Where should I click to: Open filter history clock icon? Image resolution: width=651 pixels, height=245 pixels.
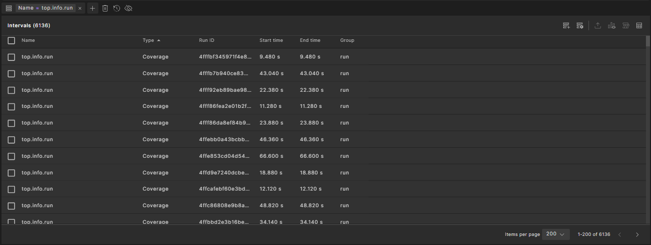click(116, 9)
